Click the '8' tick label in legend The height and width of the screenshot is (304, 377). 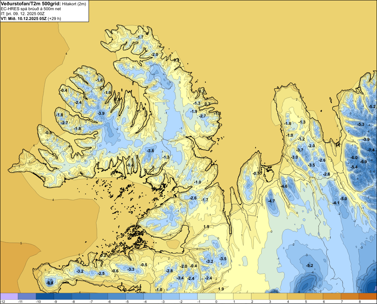click(x=360, y=302)
